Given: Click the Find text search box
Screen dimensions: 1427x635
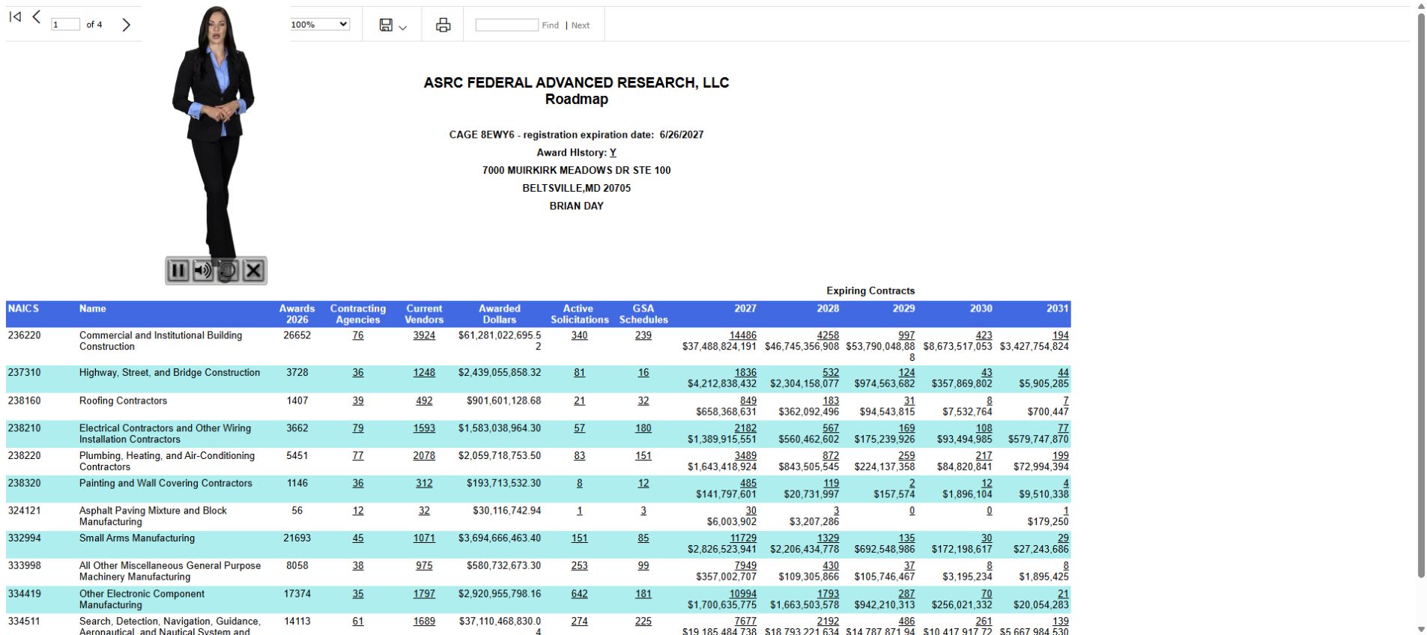Looking at the screenshot, I should [506, 25].
